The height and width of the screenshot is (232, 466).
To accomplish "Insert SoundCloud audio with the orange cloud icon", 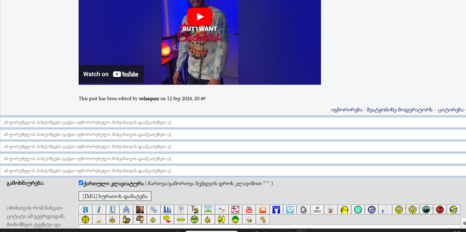I will click(263, 210).
